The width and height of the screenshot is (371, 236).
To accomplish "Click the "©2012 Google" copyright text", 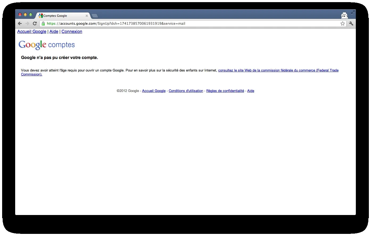I will coord(128,91).
